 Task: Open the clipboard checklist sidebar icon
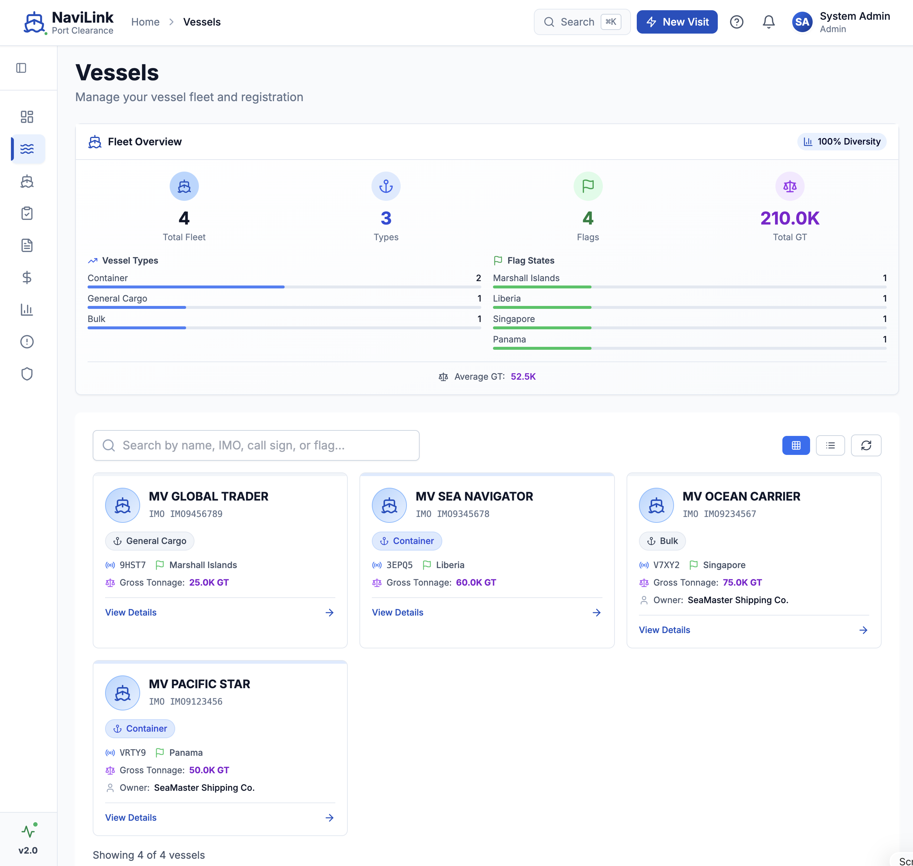tap(27, 213)
